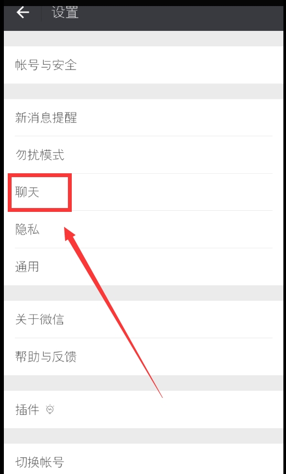The width and height of the screenshot is (286, 474).
Task: Tap the back arrow icon
Action: point(23,13)
